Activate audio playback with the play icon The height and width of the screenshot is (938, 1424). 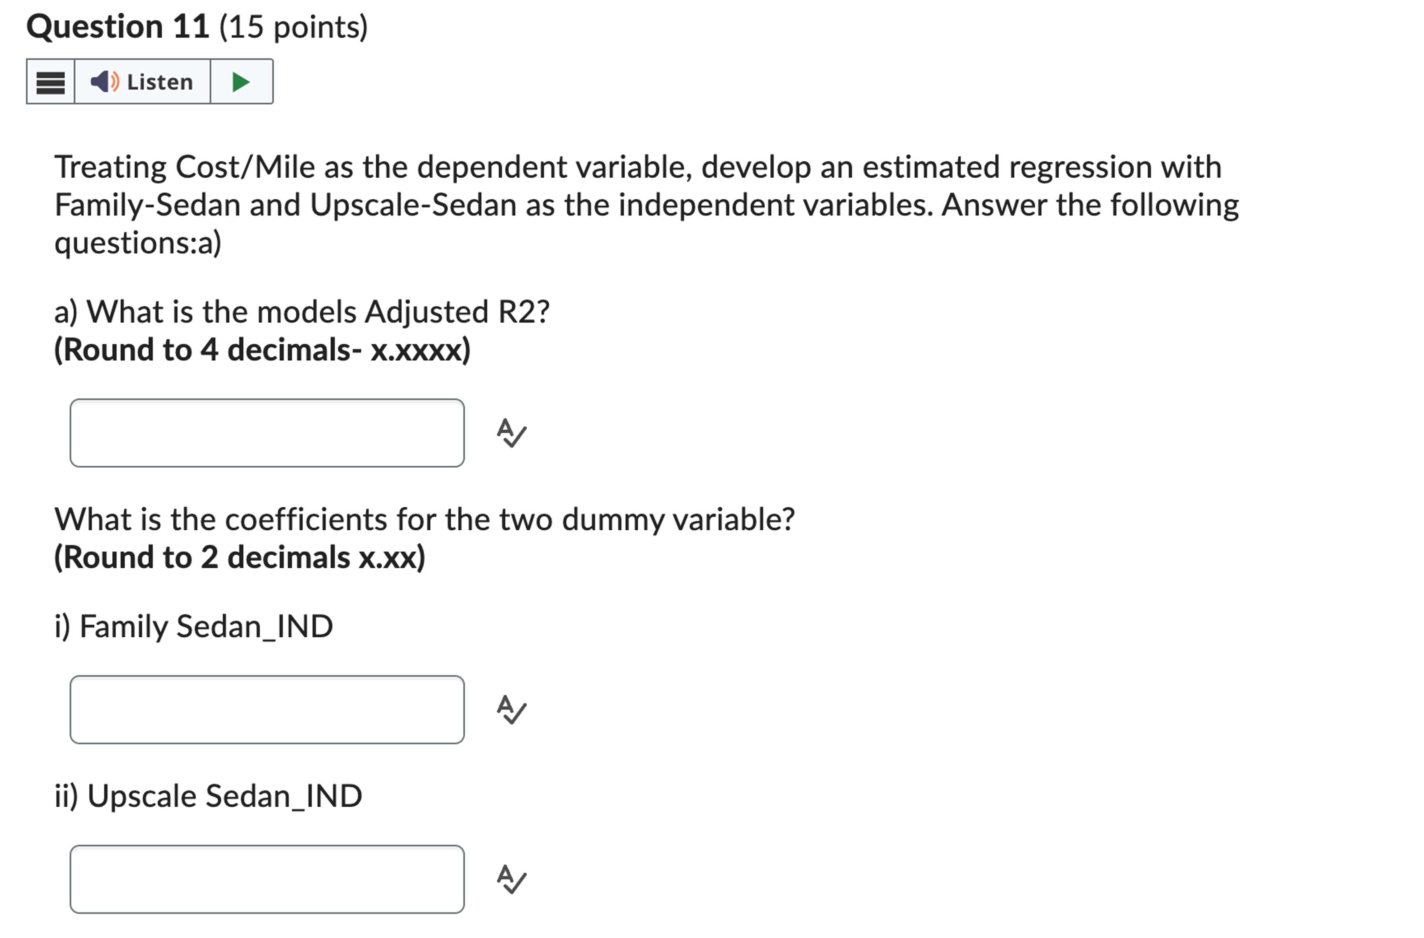click(x=242, y=82)
